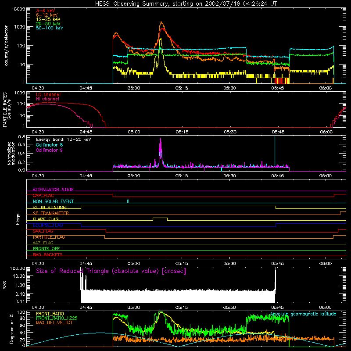The height and width of the screenshot is (351, 351).
Task: Click the 100.00 y-axis label of SAS plot
Action: pyautogui.click(x=18, y=268)
